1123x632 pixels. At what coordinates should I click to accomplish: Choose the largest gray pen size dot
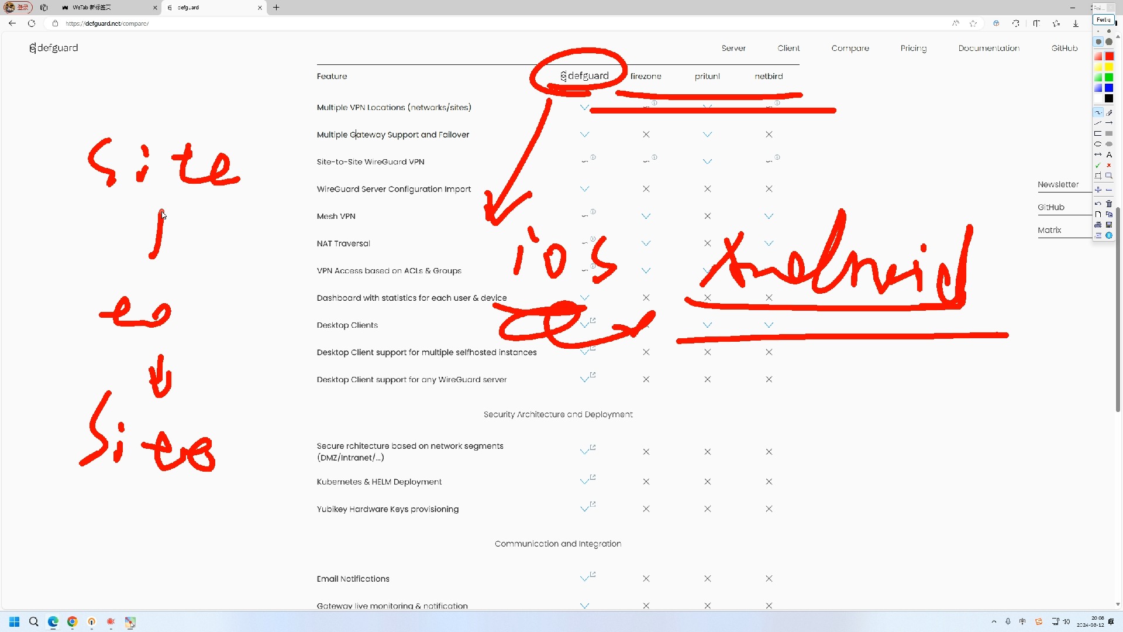(1109, 42)
